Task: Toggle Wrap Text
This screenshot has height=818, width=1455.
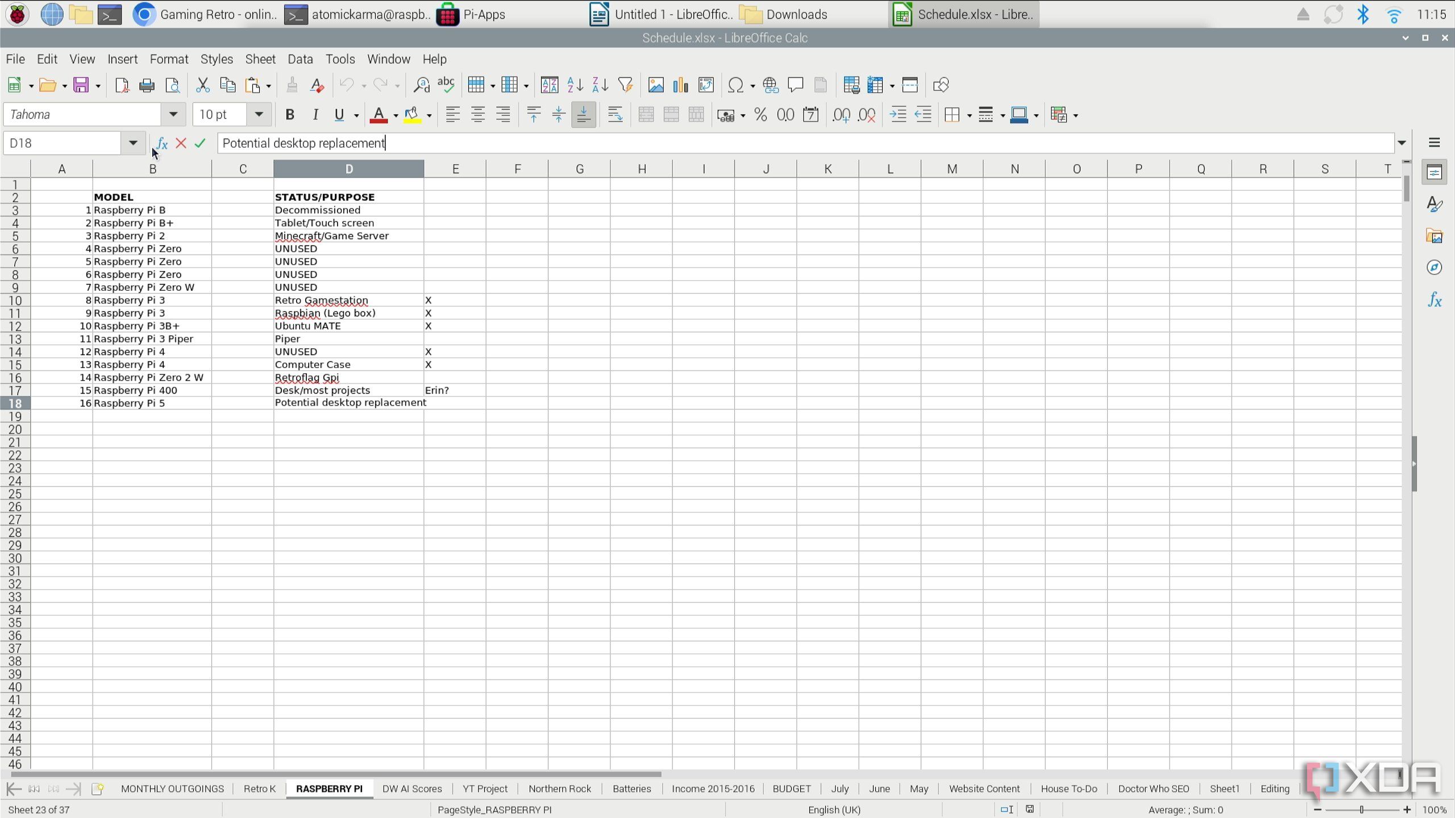Action: [x=615, y=115]
